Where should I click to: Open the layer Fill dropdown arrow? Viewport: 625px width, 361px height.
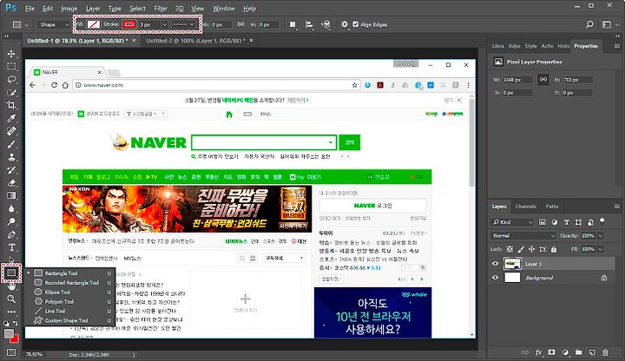coord(601,249)
